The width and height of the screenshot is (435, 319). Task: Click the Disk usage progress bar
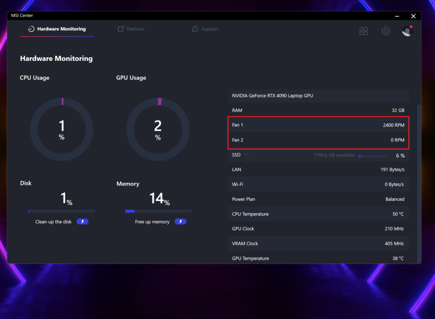[61, 211]
